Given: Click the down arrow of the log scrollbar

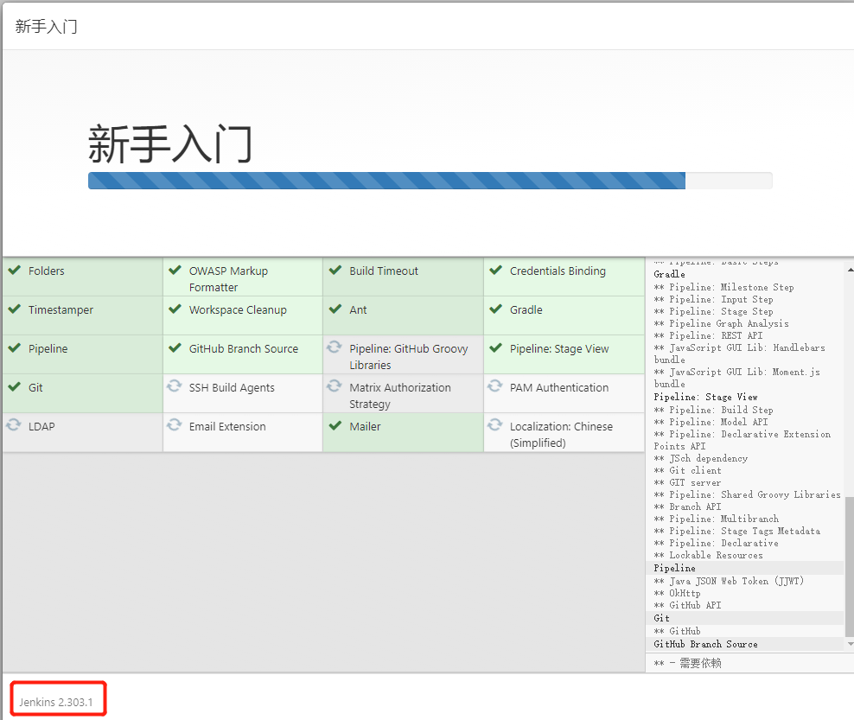Looking at the screenshot, I should (850, 644).
